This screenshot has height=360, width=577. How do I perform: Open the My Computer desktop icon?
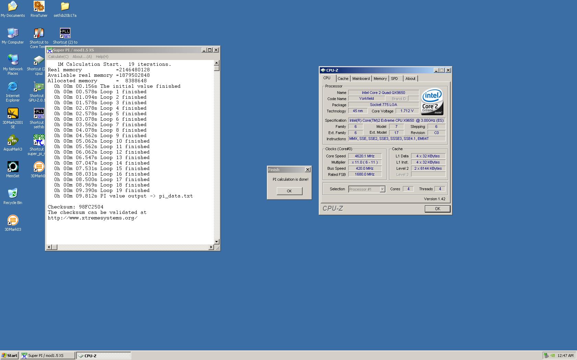click(13, 36)
